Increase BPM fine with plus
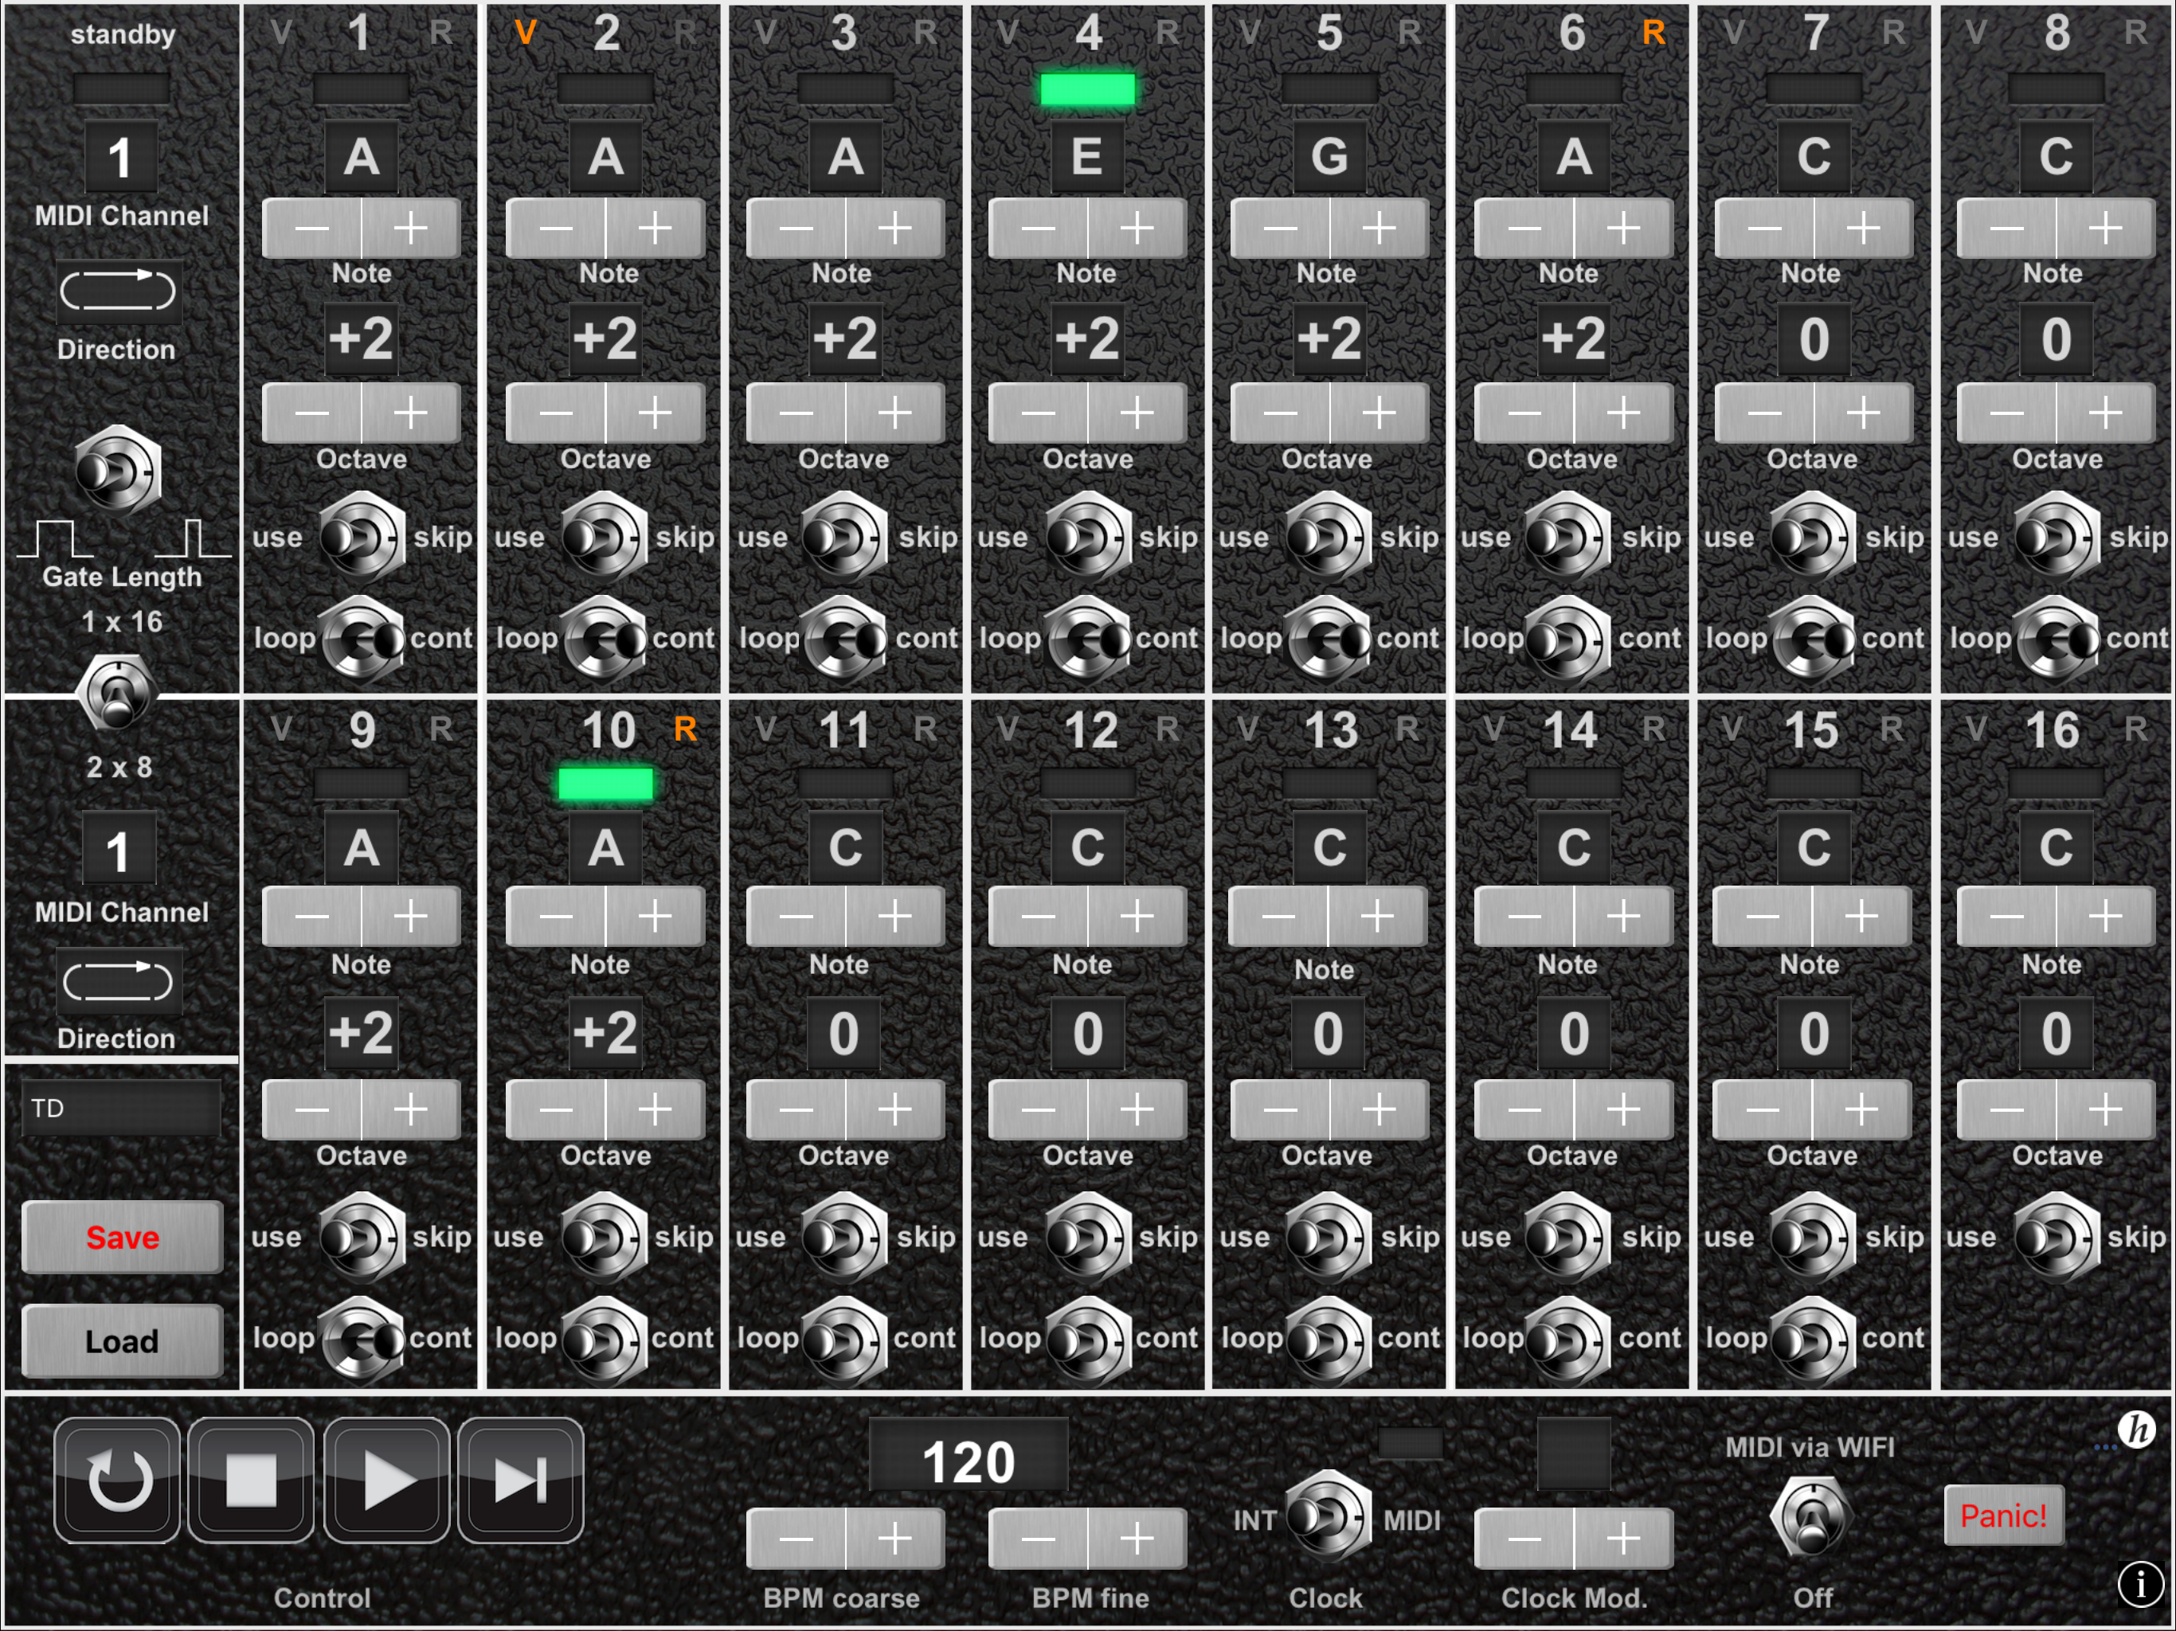 click(x=1137, y=1539)
